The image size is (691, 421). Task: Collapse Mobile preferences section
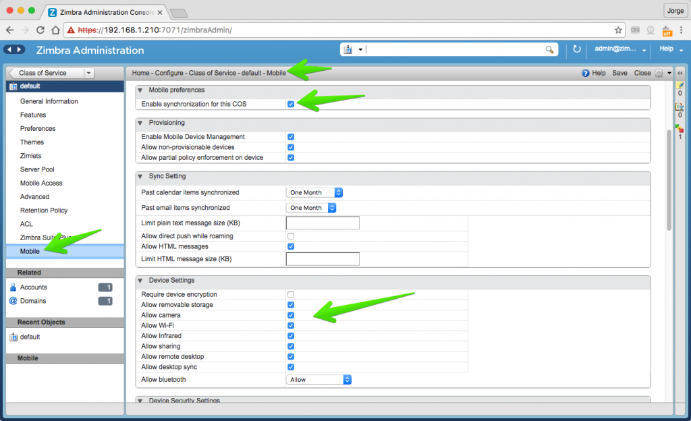(x=140, y=90)
